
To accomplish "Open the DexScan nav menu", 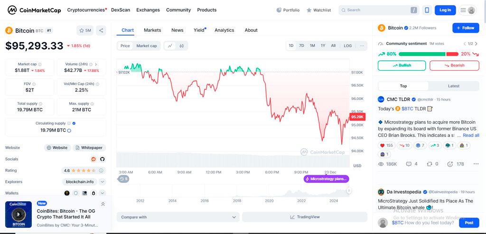I will pyautogui.click(x=121, y=10).
